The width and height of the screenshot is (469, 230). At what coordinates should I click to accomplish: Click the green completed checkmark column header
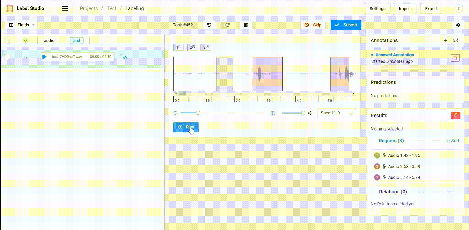tap(25, 40)
